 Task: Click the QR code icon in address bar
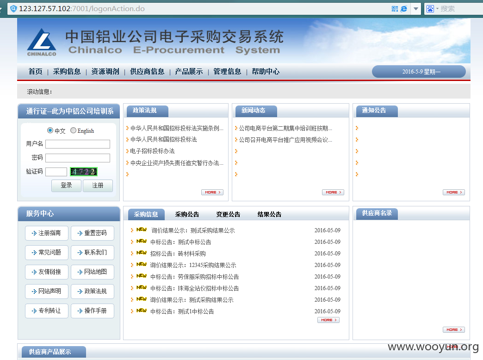(395, 9)
